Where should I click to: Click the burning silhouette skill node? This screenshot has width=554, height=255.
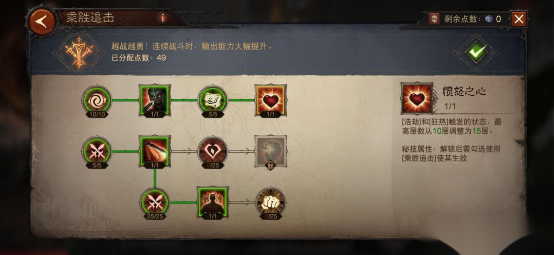pos(212,203)
